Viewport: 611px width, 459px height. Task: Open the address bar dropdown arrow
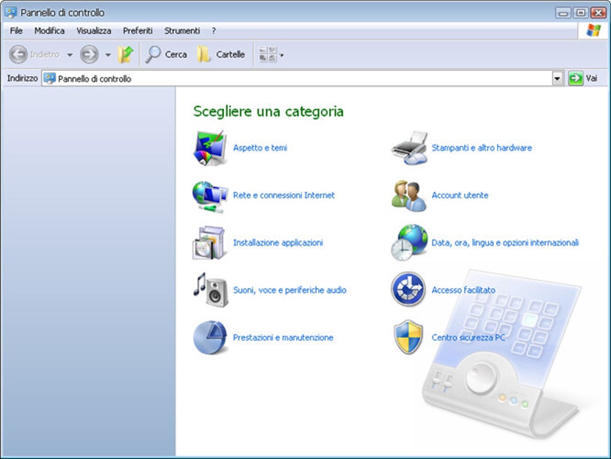click(x=557, y=78)
